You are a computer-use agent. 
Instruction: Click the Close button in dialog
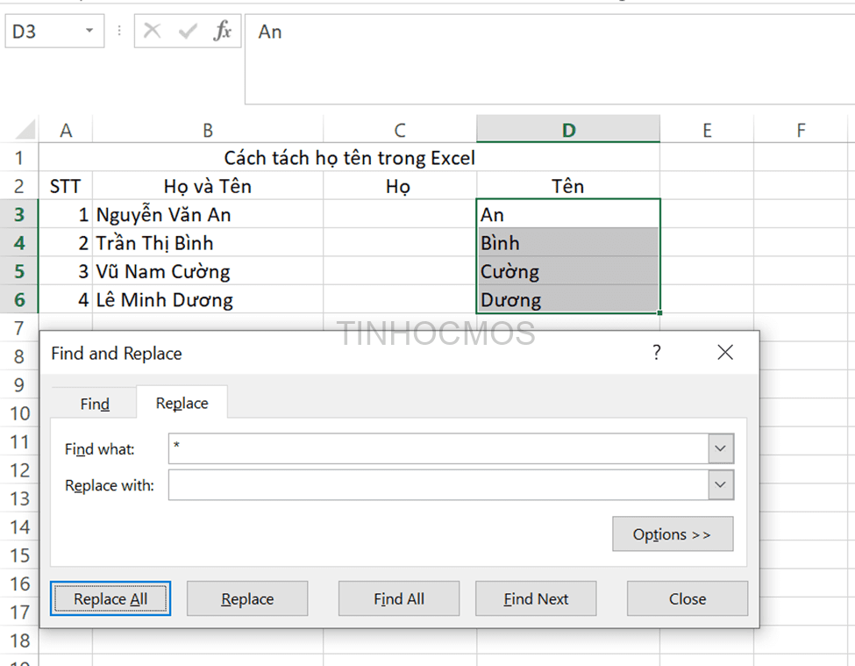pyautogui.click(x=687, y=598)
